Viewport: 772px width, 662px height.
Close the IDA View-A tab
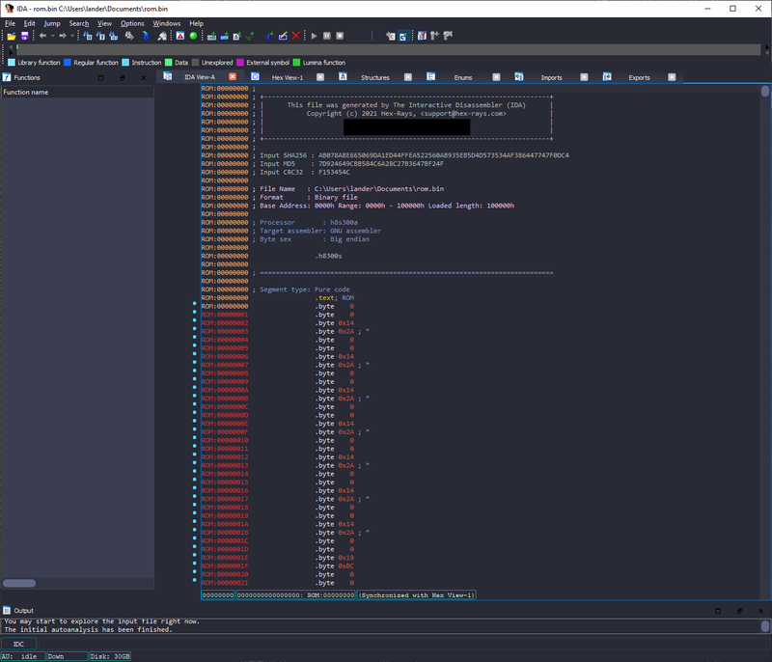tap(232, 77)
